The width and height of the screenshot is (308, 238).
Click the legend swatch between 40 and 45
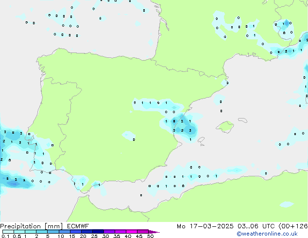132,232
